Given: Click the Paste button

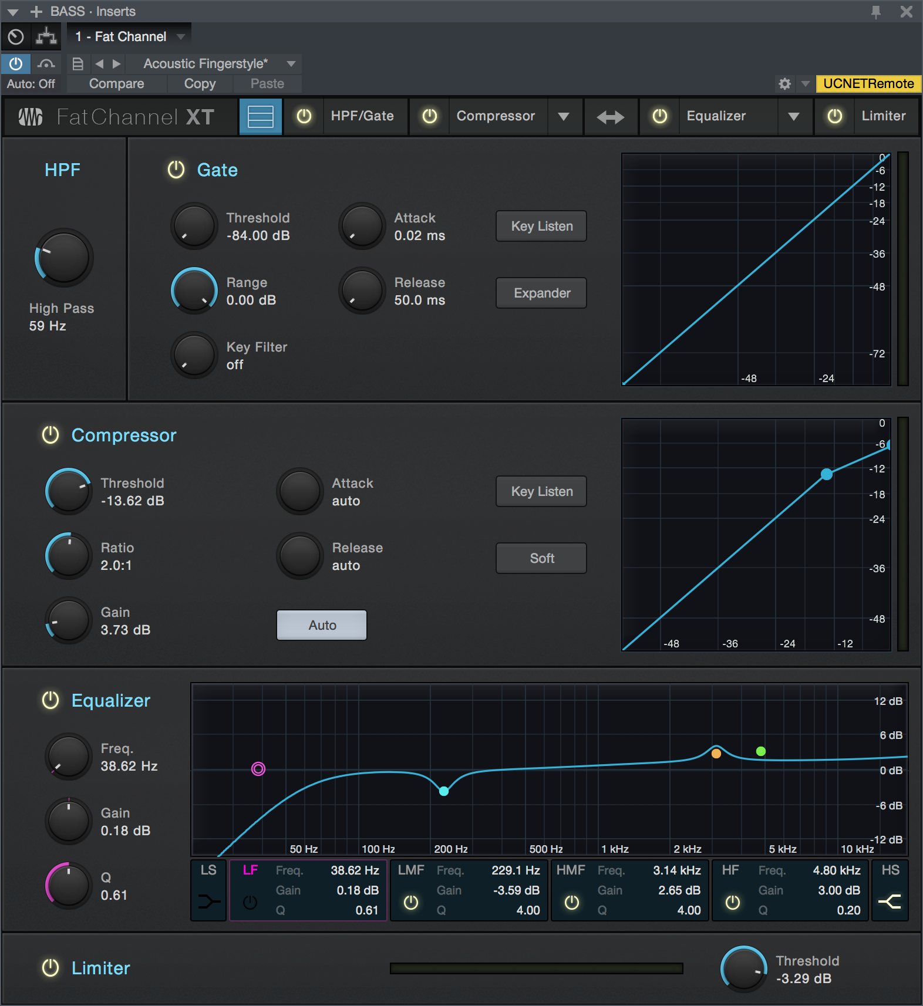Looking at the screenshot, I should tap(267, 84).
